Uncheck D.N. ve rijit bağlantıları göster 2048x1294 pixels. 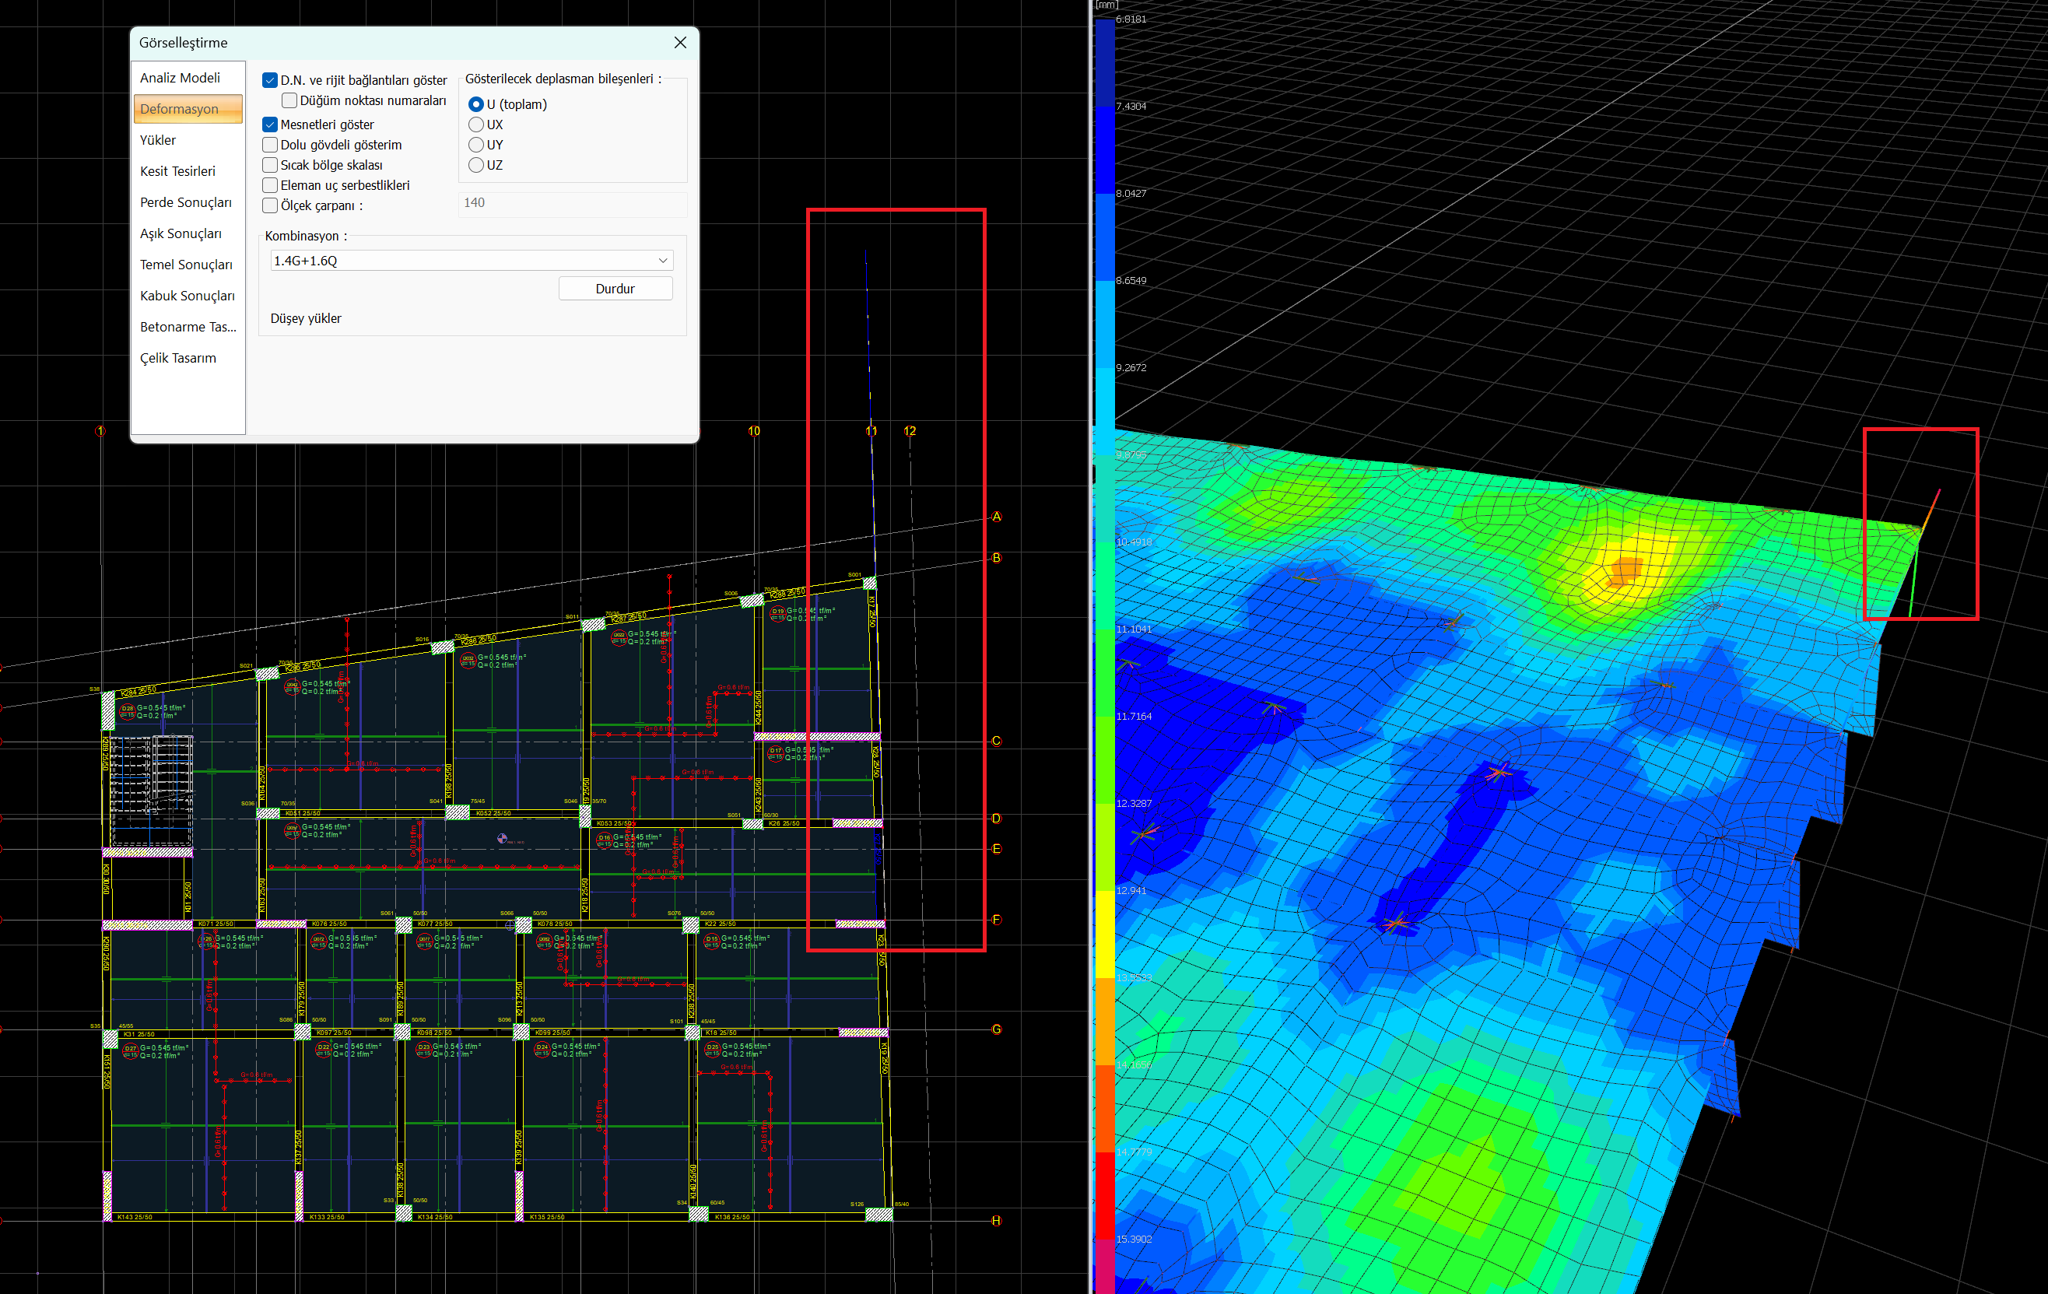coord(271,80)
